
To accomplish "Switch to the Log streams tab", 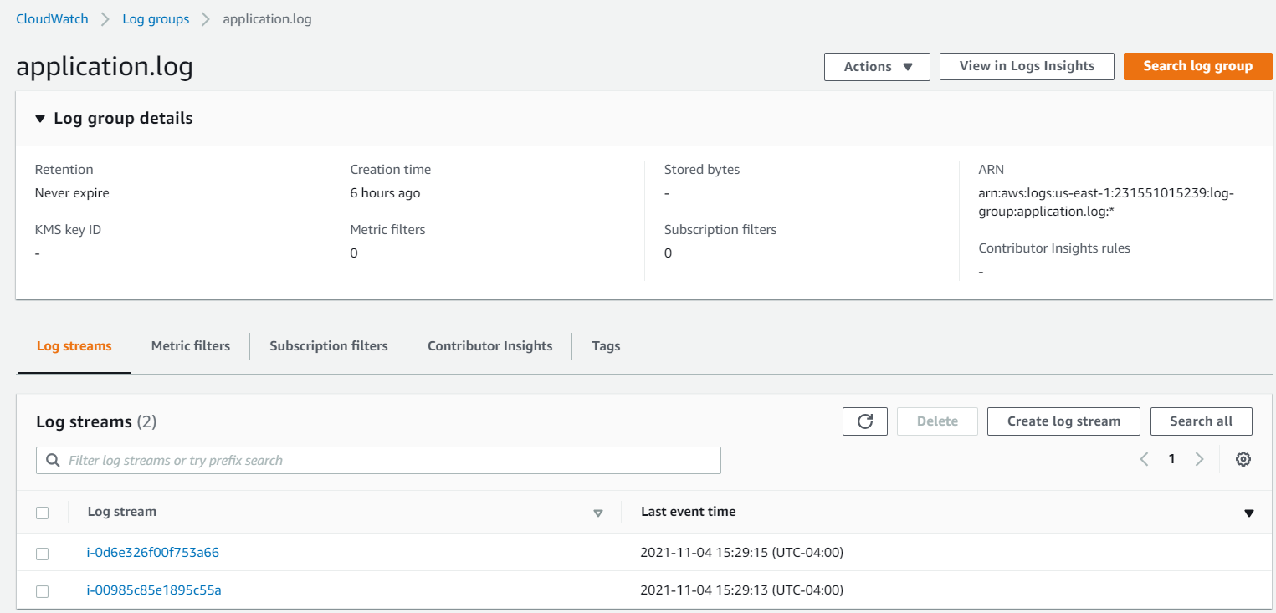I will 74,346.
